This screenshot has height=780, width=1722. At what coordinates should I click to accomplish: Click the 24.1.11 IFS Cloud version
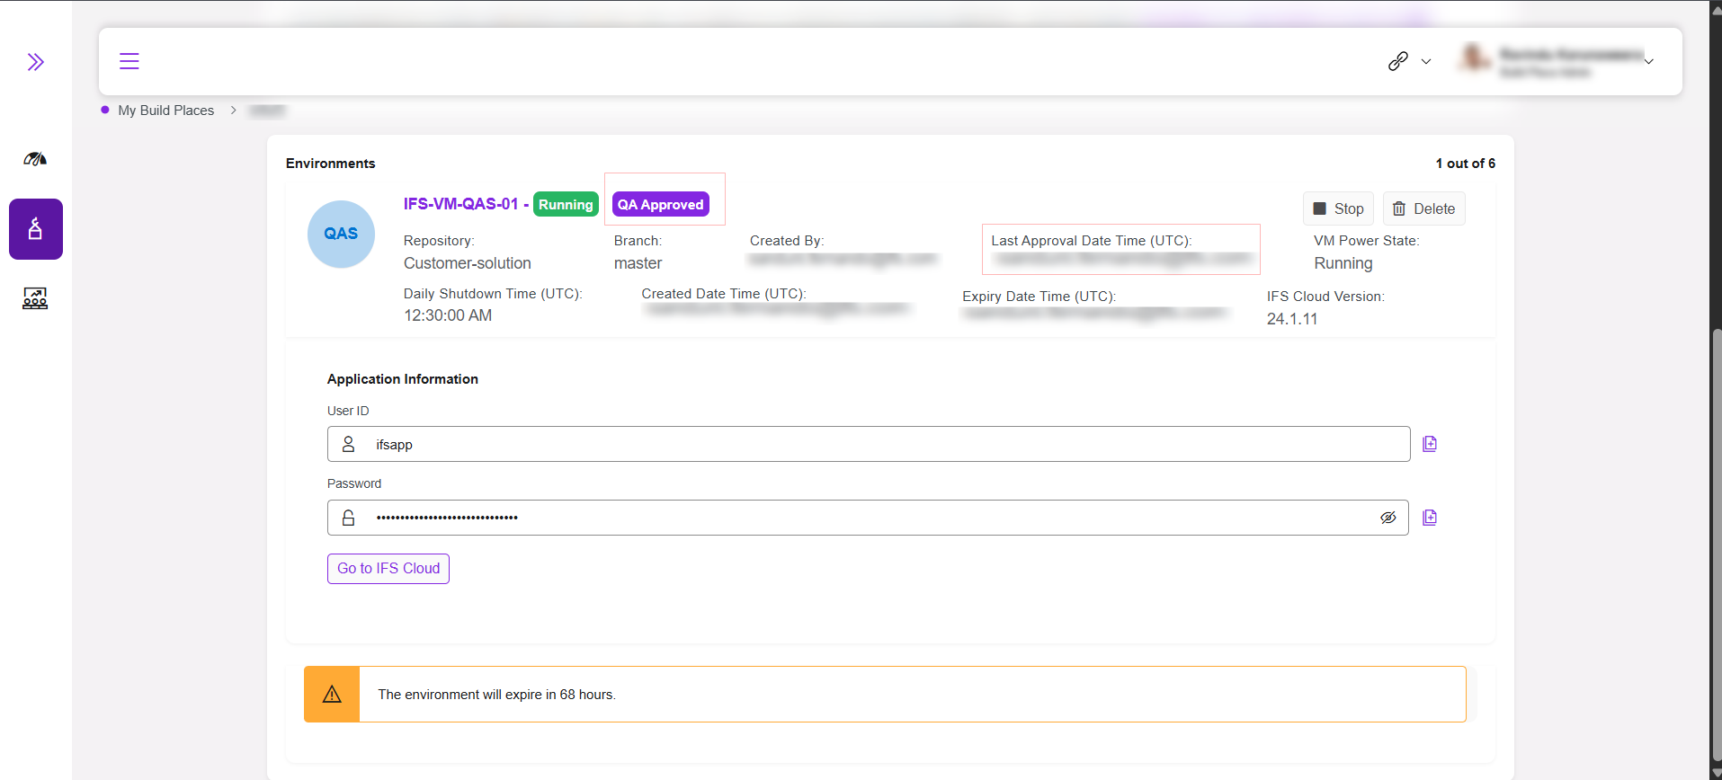(x=1292, y=319)
